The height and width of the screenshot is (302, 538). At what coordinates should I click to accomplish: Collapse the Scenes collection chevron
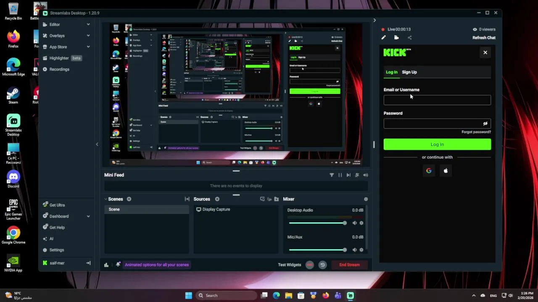106,199
